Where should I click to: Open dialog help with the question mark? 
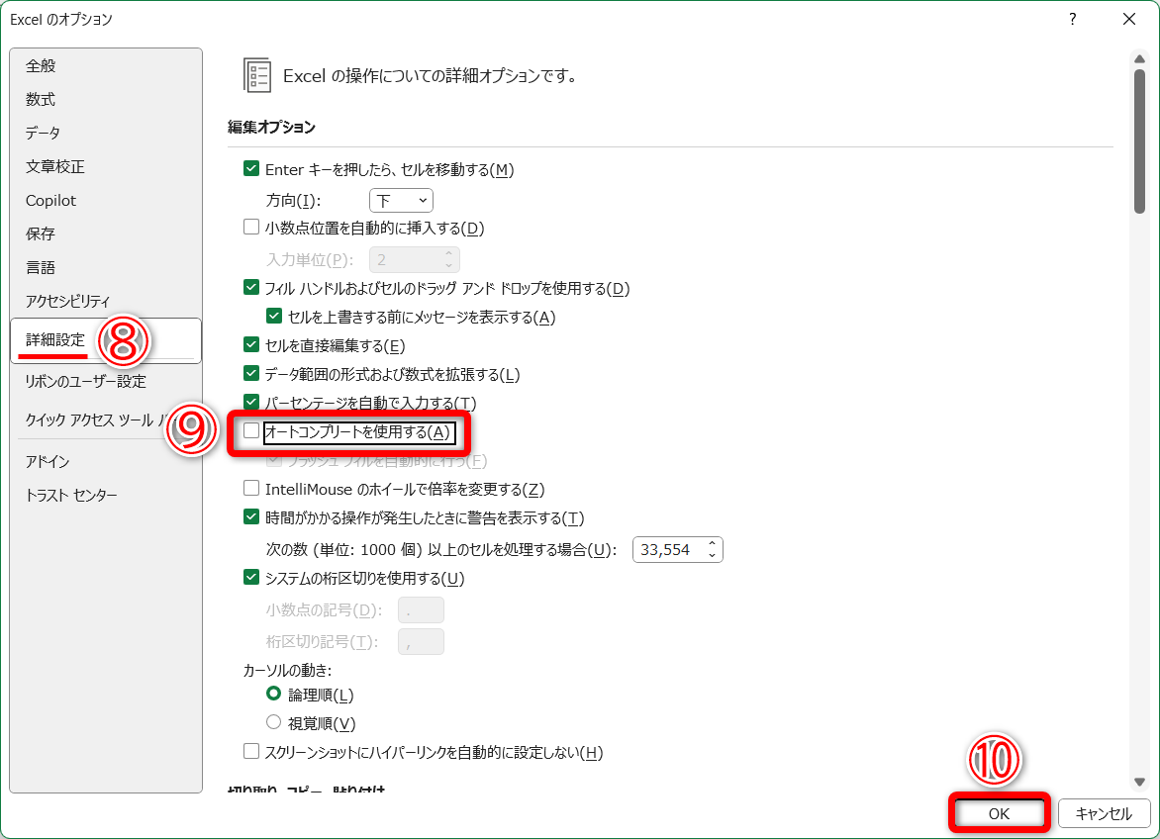[x=1072, y=19]
